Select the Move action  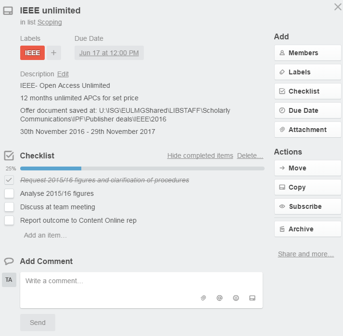pyautogui.click(x=307, y=168)
